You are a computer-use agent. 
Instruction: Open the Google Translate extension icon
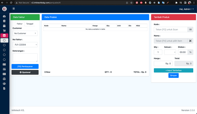pos(163,3)
